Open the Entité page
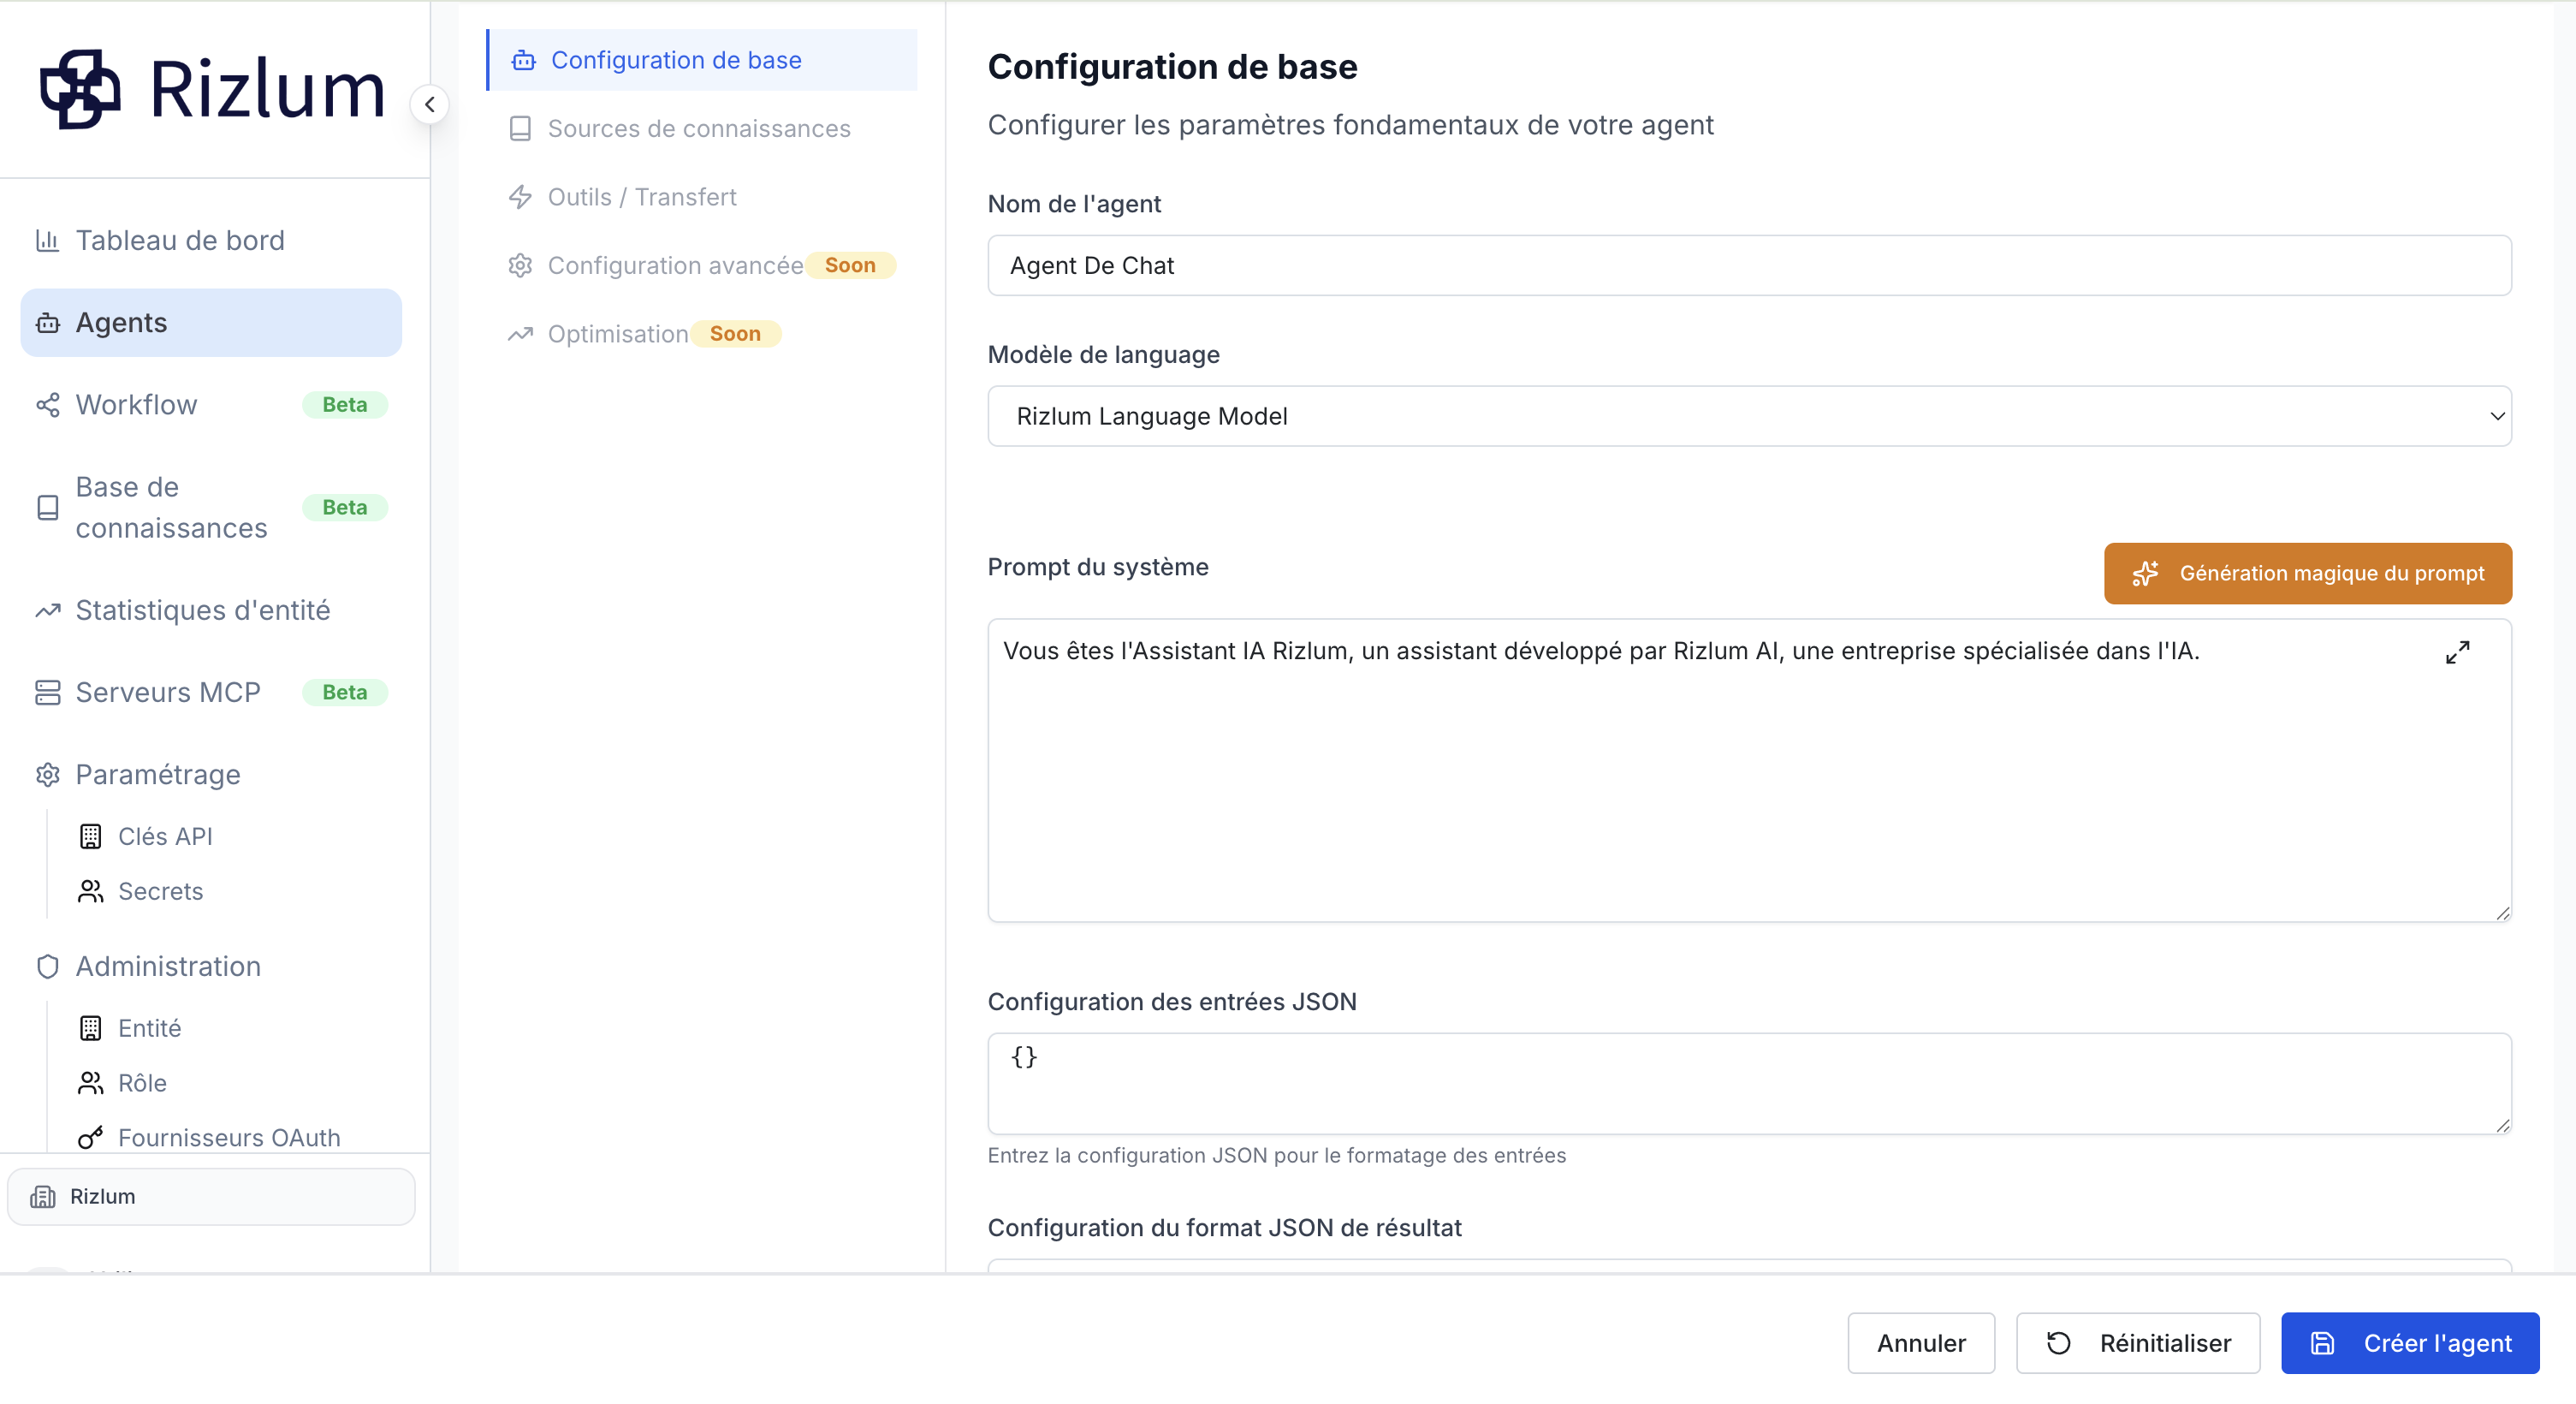2576x1404 pixels. click(149, 1028)
